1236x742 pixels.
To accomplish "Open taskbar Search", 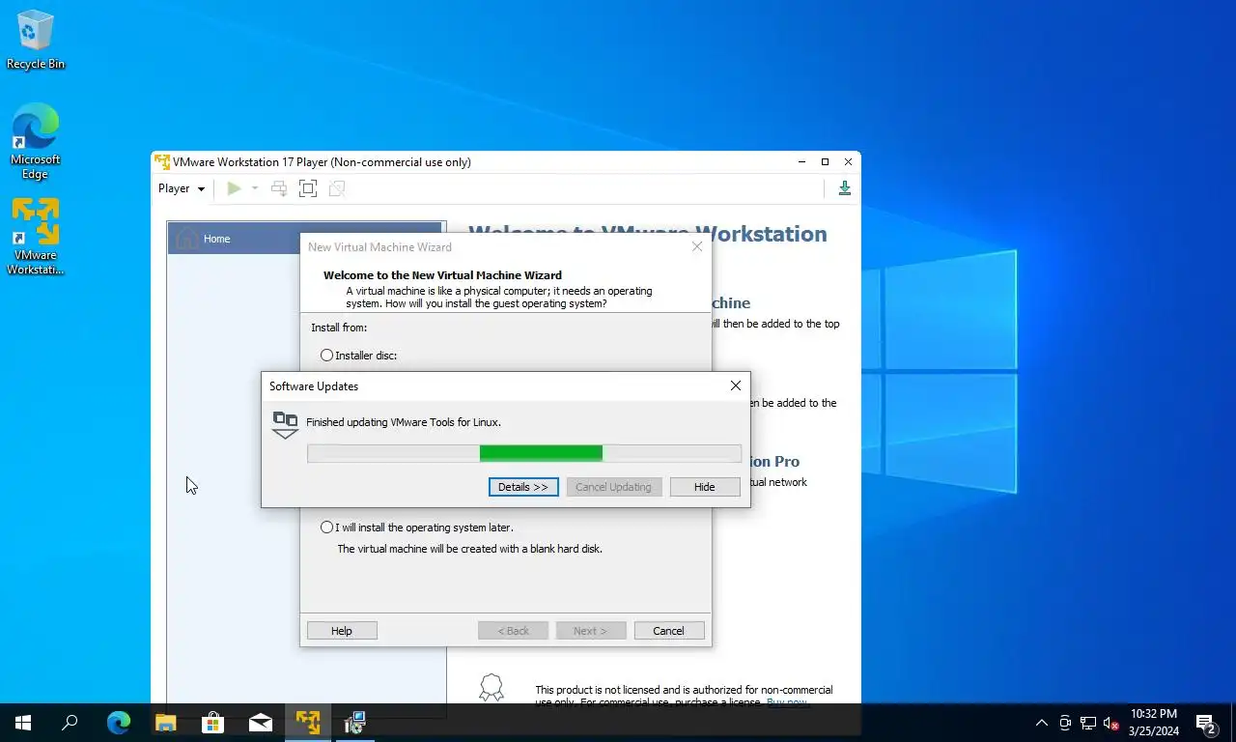I will coord(70,723).
